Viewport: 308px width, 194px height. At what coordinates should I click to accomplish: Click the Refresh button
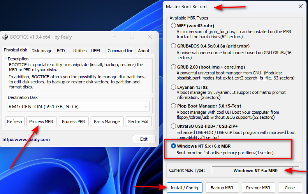[x=14, y=122]
